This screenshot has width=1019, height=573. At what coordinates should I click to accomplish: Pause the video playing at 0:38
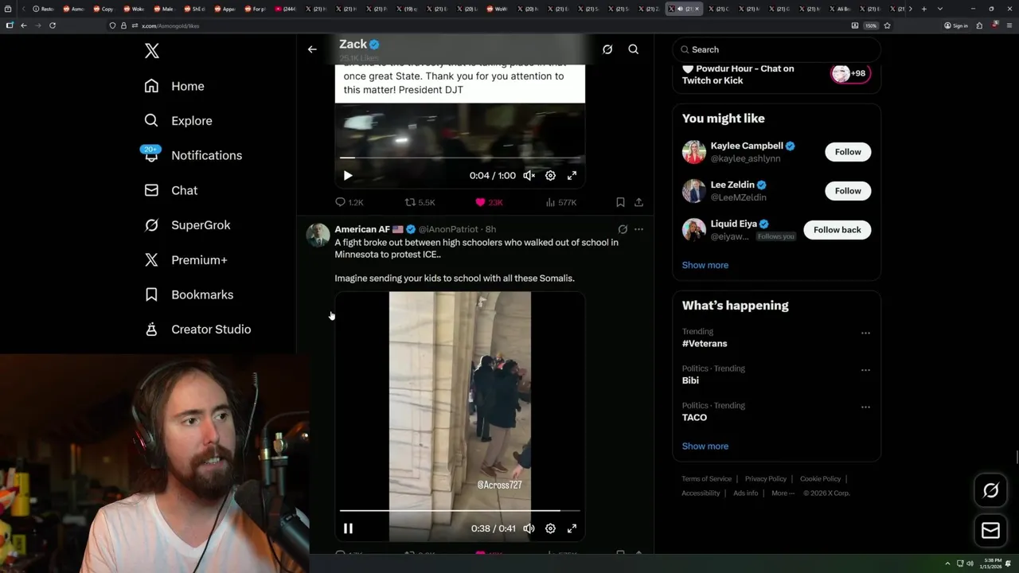pyautogui.click(x=348, y=528)
